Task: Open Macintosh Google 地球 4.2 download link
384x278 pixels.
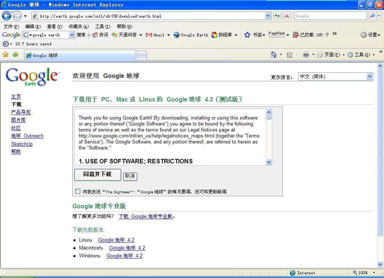Action: [127, 248]
